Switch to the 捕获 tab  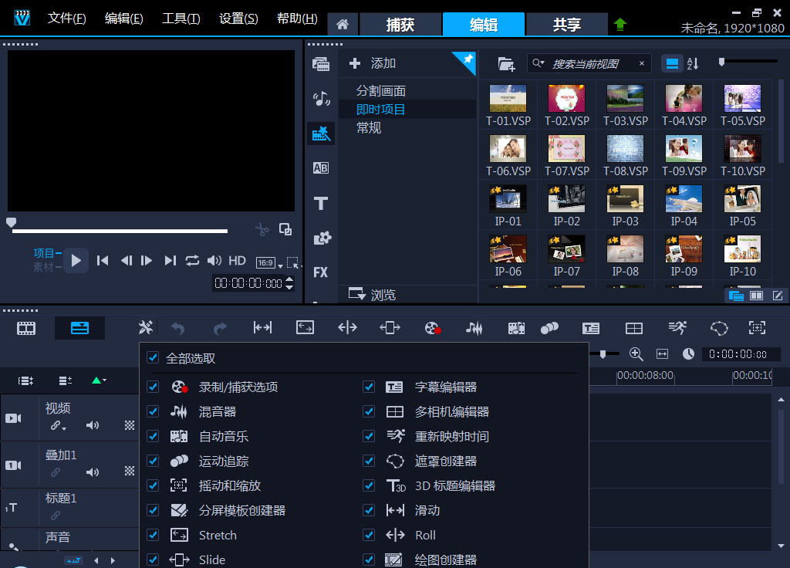pyautogui.click(x=400, y=24)
